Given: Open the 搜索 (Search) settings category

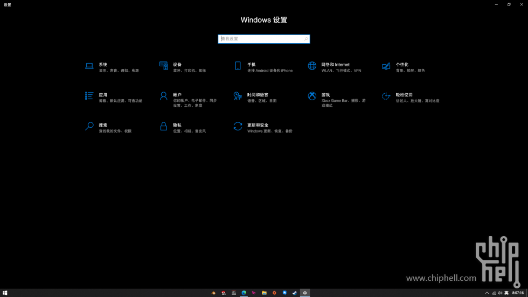Looking at the screenshot, I should (109, 128).
